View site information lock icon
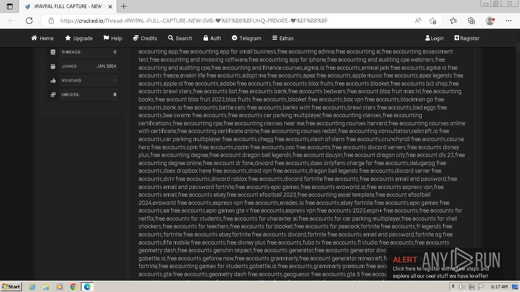520x292 pixels. click(x=51, y=21)
